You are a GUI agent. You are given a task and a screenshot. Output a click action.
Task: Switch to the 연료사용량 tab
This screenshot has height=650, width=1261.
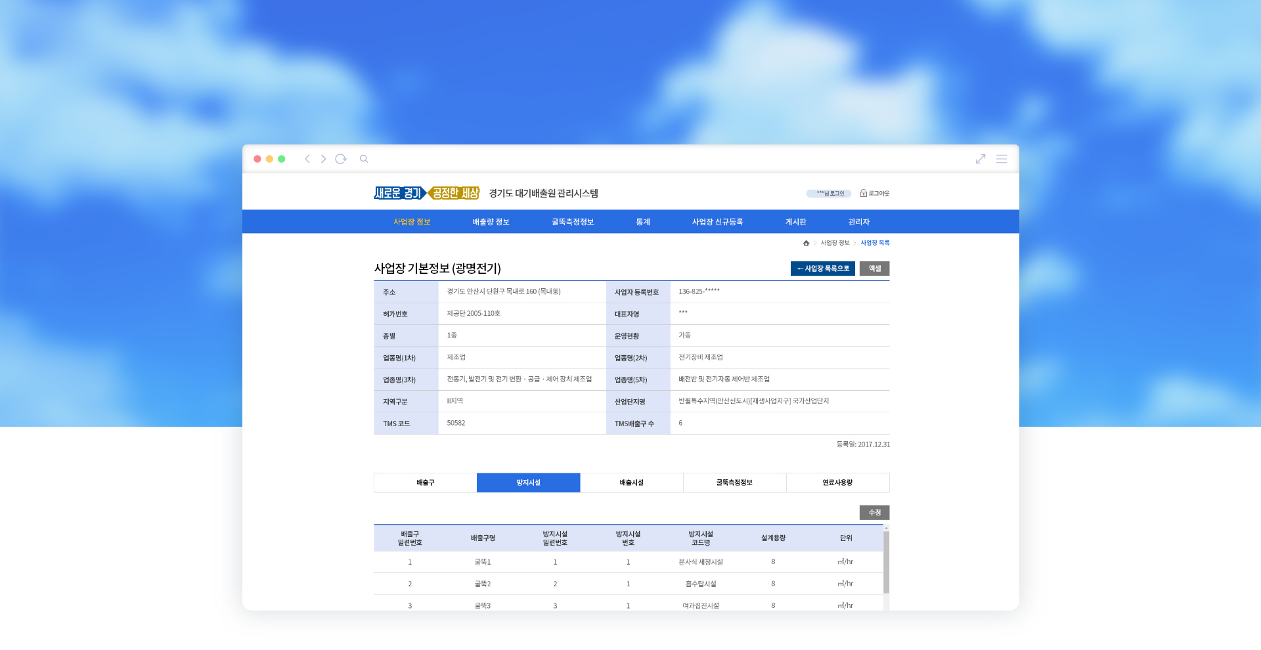pyautogui.click(x=837, y=483)
